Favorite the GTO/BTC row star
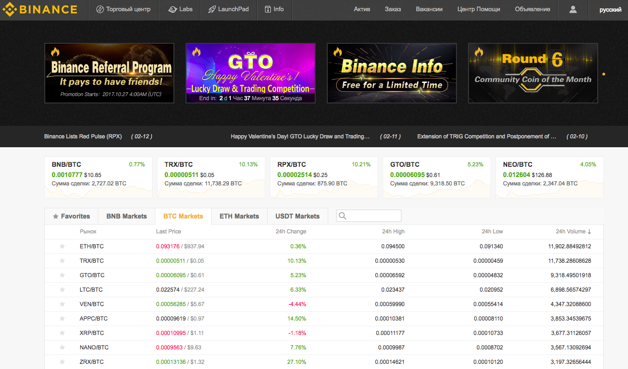This screenshot has height=369, width=628. click(62, 275)
